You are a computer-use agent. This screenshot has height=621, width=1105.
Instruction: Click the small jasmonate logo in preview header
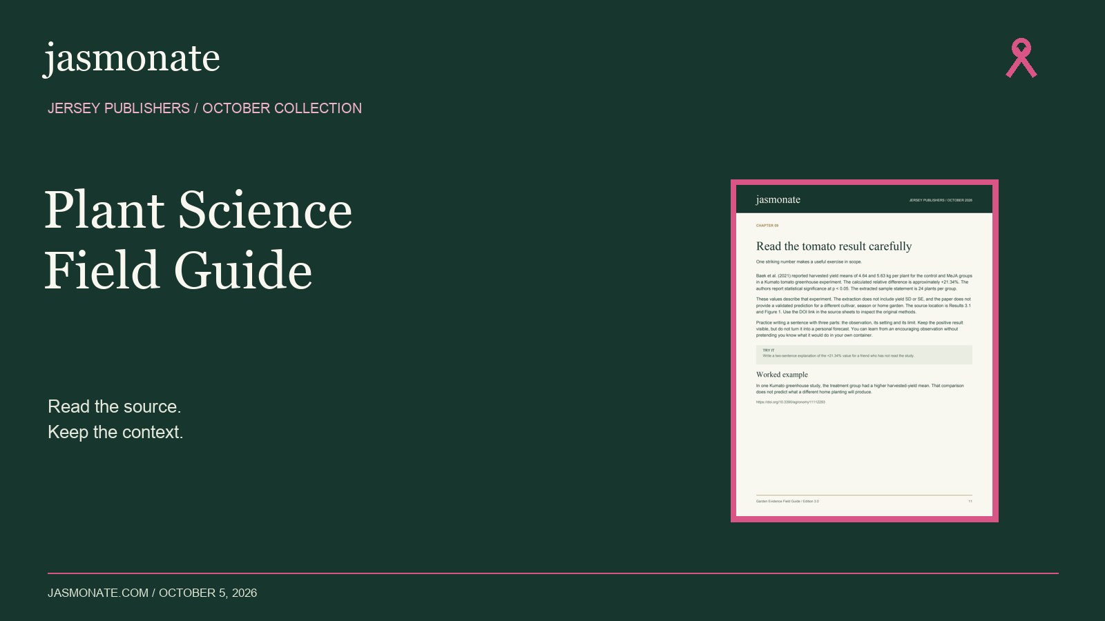pos(778,199)
